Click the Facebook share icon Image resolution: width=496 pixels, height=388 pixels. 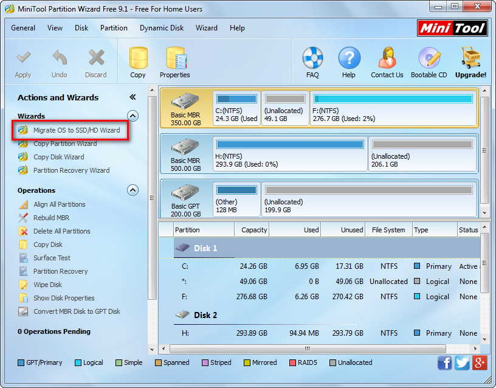tap(445, 362)
